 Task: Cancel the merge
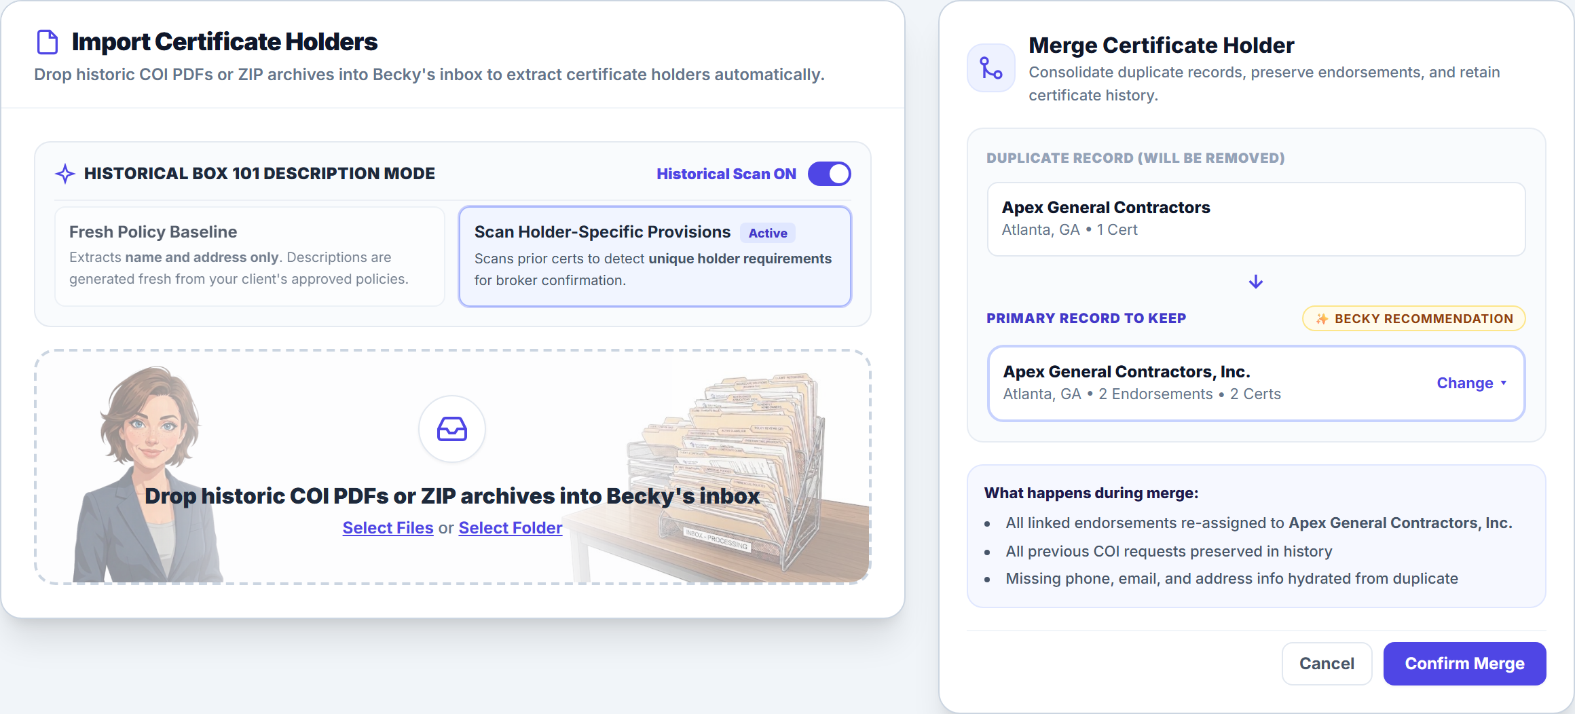pyautogui.click(x=1327, y=664)
